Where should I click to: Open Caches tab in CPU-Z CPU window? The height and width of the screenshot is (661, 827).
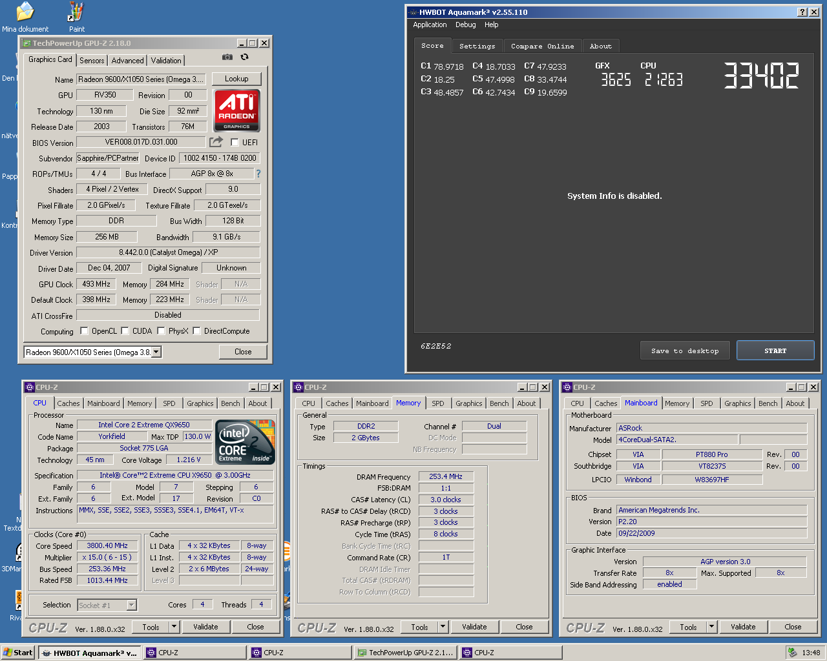pos(68,403)
